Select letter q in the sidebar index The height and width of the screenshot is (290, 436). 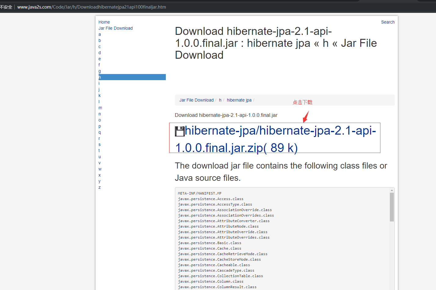click(x=100, y=132)
